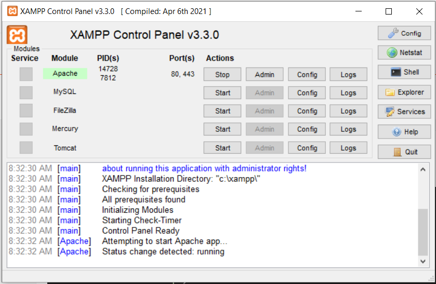Click the Mercury Admin button

click(265, 129)
